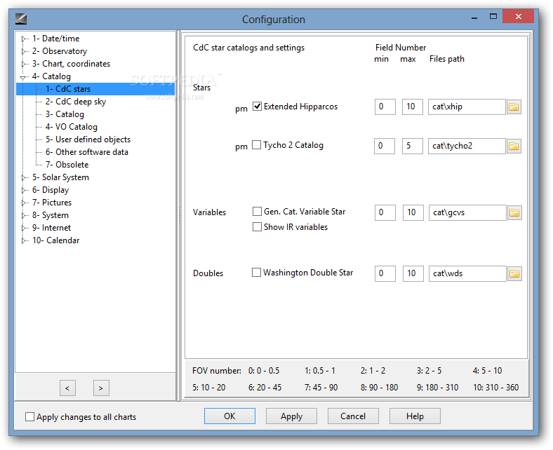Viewport: 553px width, 450px height.
Task: Open 3- Catalog subpage
Action: coord(65,114)
